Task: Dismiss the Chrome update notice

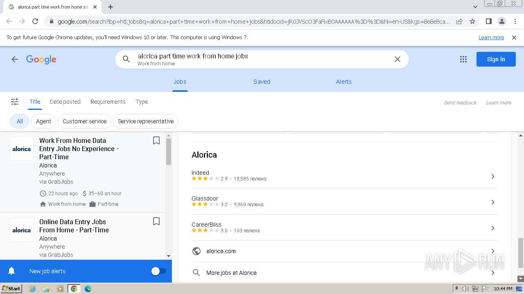Action: click(514, 37)
